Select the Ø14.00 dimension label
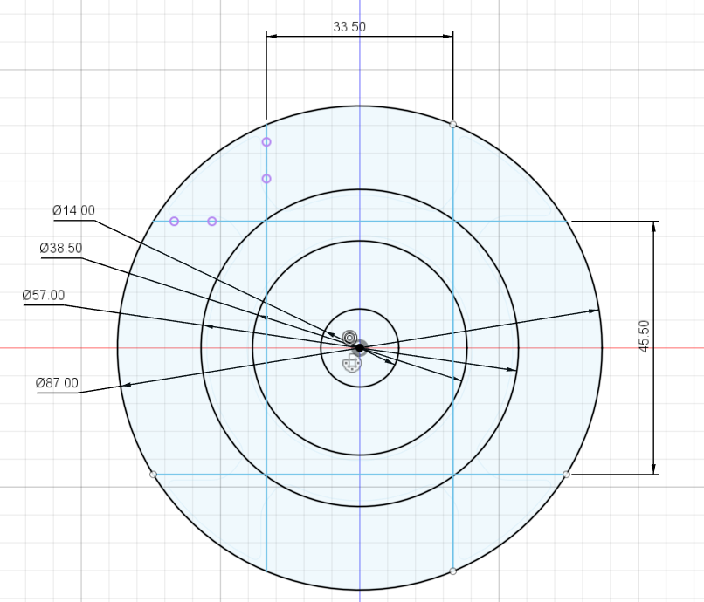The height and width of the screenshot is (602, 704). (x=72, y=210)
